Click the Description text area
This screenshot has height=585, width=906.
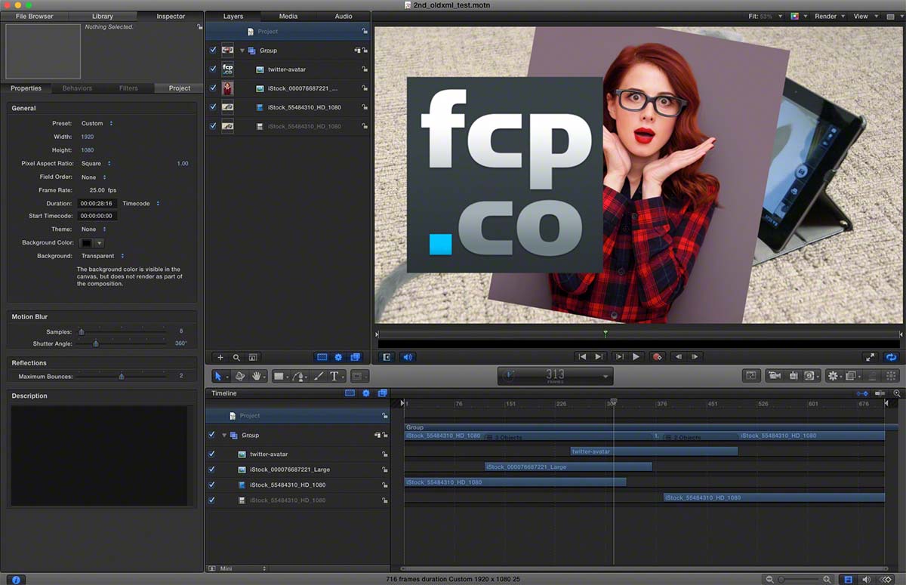click(98, 456)
